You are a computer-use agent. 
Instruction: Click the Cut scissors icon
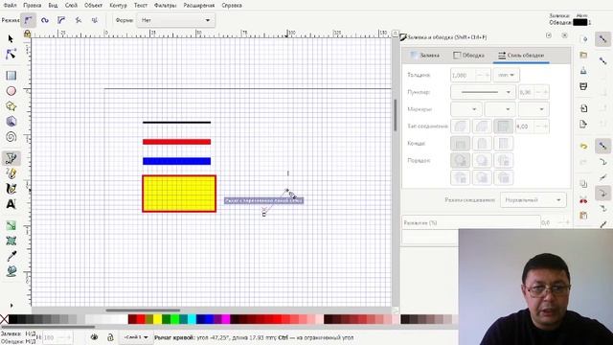click(583, 200)
